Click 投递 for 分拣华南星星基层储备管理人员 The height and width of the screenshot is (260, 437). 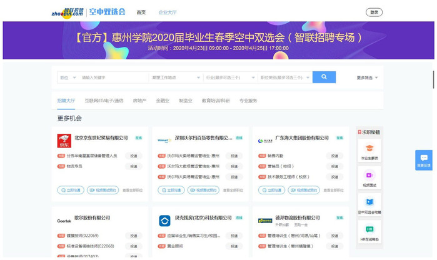coord(133,156)
